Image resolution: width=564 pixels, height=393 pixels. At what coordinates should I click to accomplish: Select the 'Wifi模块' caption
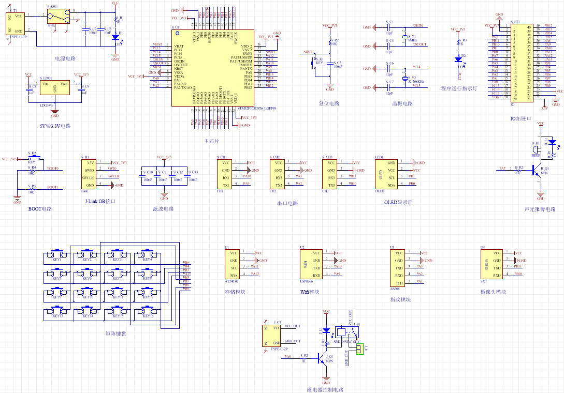click(x=310, y=292)
